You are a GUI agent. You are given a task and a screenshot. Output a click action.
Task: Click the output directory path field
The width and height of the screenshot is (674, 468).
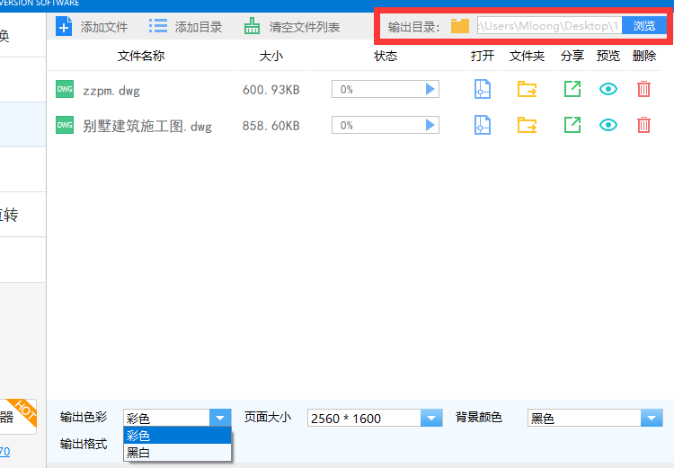click(549, 26)
